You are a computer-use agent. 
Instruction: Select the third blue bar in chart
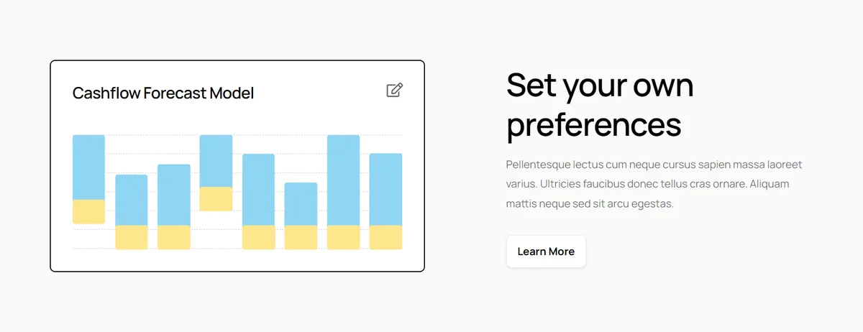[174, 195]
